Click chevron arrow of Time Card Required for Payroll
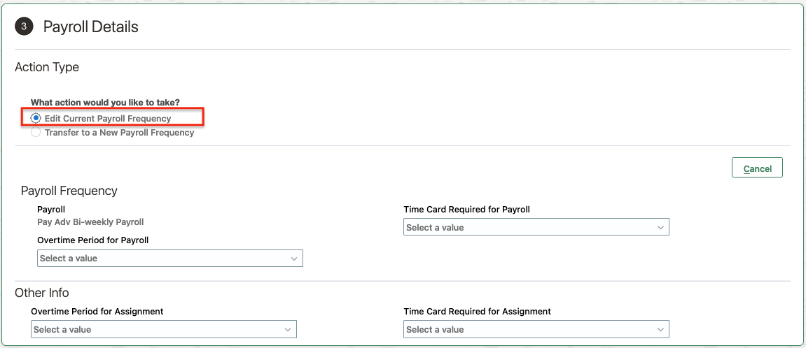Image resolution: width=806 pixels, height=348 pixels. (x=660, y=227)
